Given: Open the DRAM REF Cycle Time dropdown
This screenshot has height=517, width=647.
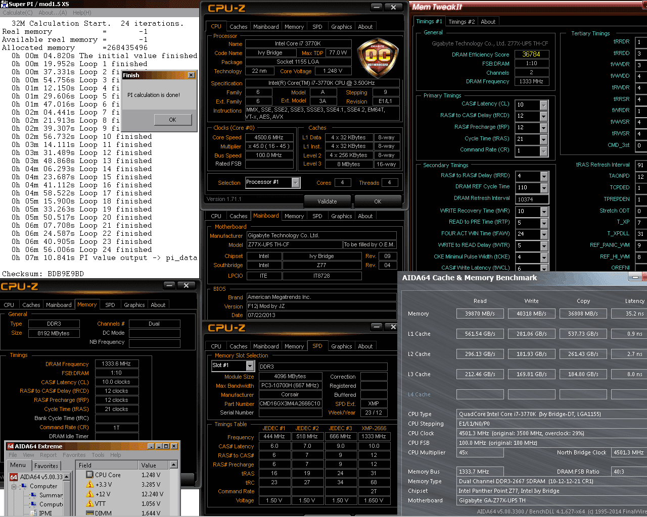Looking at the screenshot, I should click(x=544, y=188).
